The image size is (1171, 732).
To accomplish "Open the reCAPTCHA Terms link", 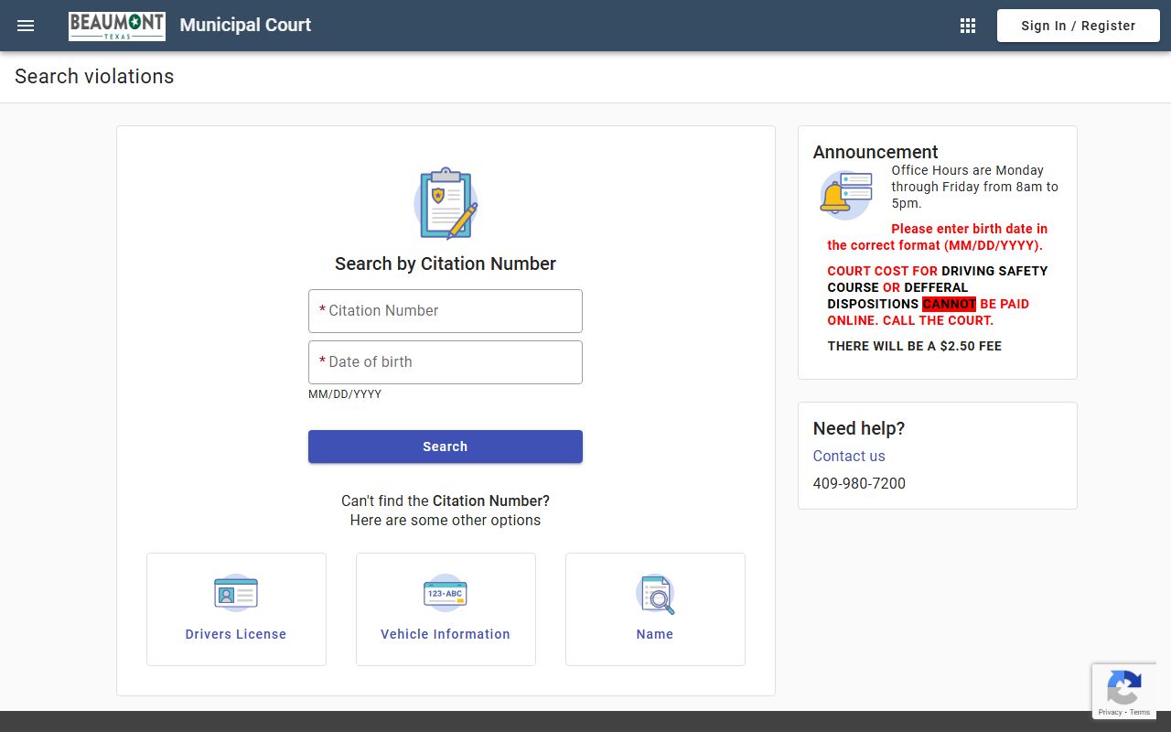I will pos(1141,712).
